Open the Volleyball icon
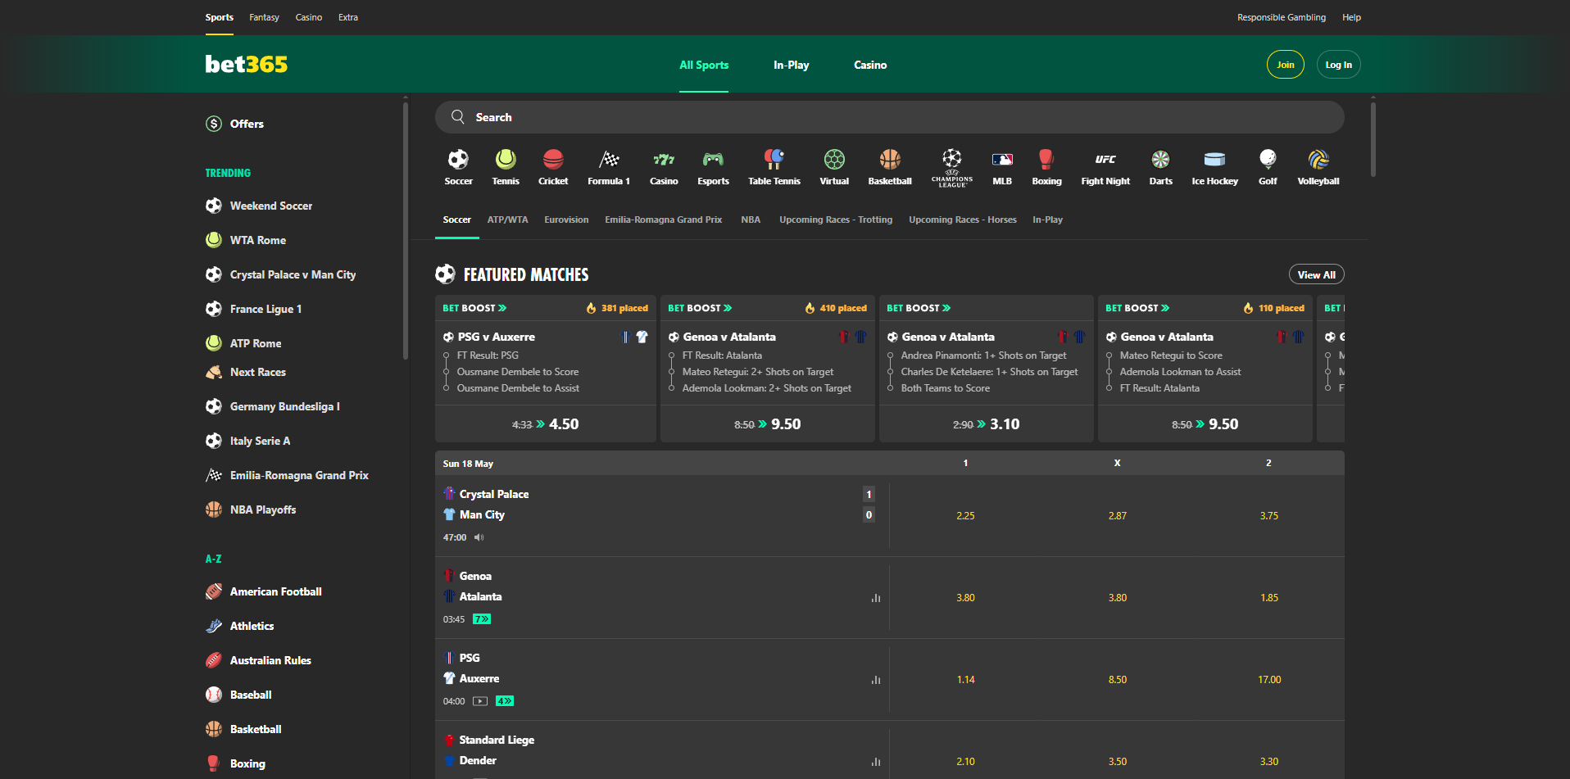 (1318, 159)
